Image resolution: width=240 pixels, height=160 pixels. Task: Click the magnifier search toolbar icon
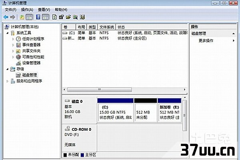[x=75, y=17]
